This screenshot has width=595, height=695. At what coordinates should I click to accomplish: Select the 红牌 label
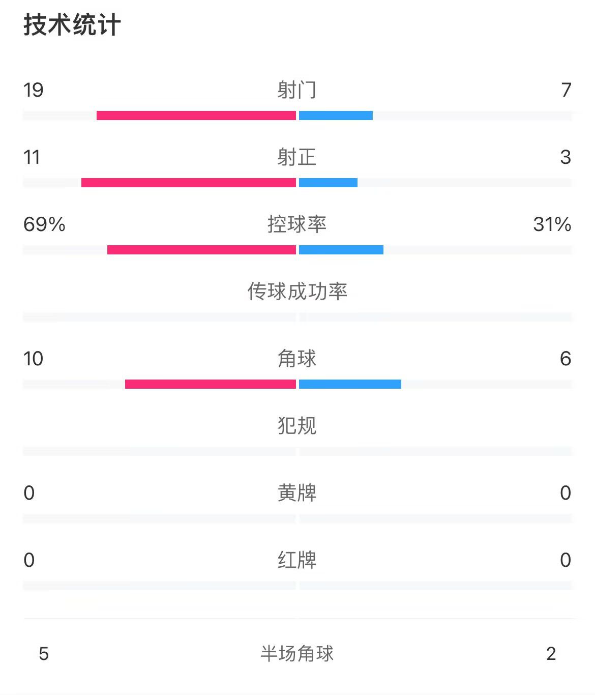[297, 560]
